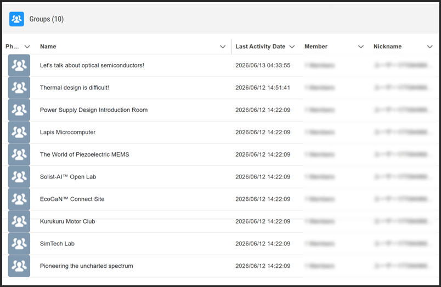The height and width of the screenshot is (287, 441).
Task: Select 'Pioneering the uncharted spectrum' group name
Action: pos(86,266)
